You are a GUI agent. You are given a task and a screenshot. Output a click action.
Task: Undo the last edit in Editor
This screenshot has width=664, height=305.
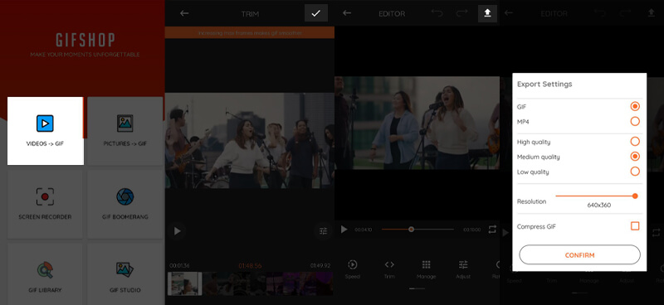click(437, 13)
